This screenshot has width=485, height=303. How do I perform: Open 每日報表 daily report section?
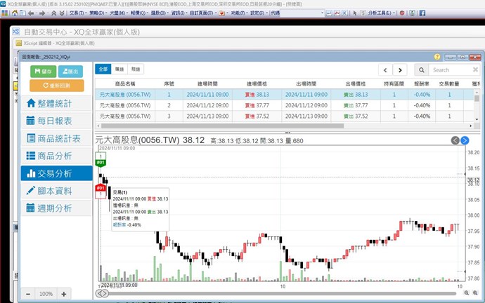[x=58, y=120]
